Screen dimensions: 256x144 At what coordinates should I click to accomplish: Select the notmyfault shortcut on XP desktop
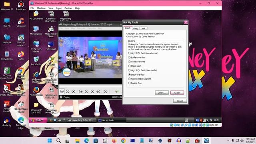point(51,46)
